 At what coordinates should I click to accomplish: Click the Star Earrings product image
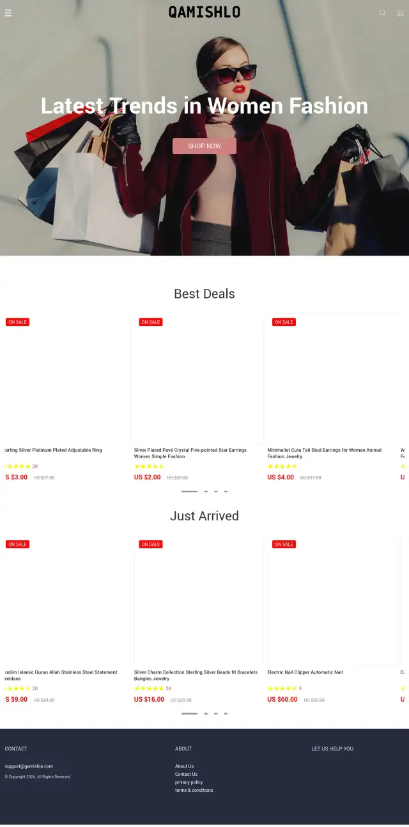click(x=197, y=378)
